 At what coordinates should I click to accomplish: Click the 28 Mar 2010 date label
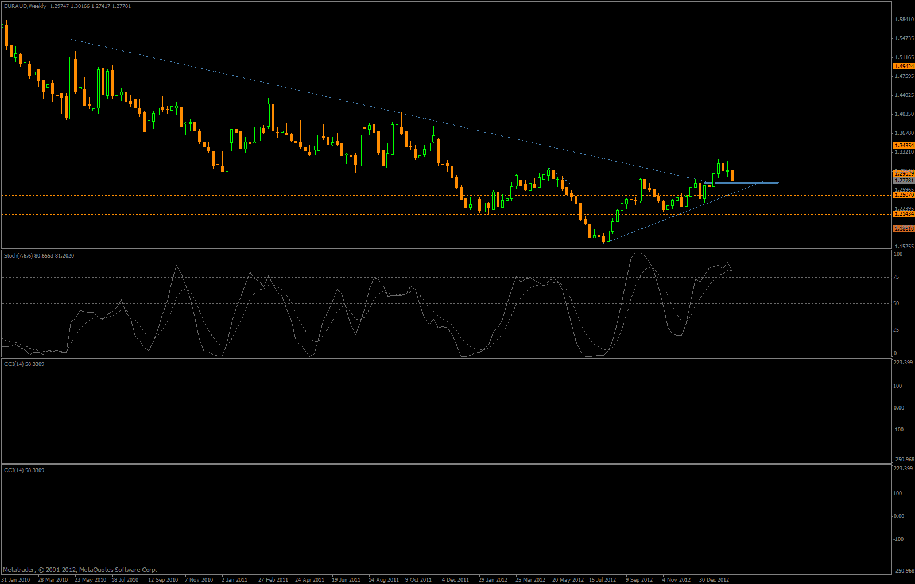click(x=53, y=580)
